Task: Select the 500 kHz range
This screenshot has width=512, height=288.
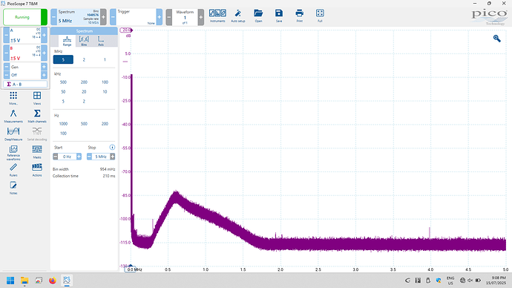Action: (x=63, y=82)
